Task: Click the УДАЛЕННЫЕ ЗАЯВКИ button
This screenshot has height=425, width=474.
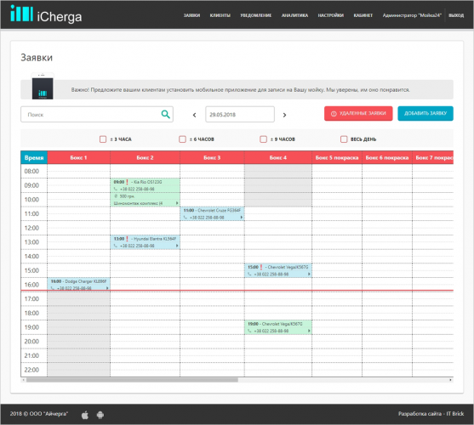Action: point(358,114)
